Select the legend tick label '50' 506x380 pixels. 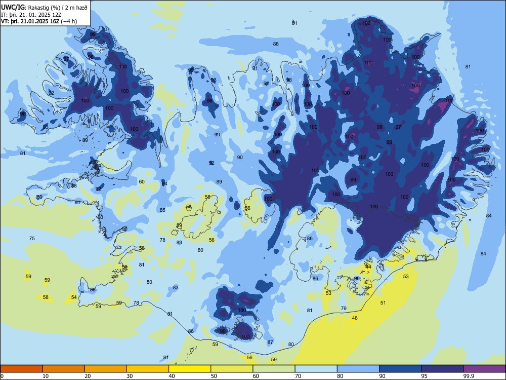(x=214, y=376)
